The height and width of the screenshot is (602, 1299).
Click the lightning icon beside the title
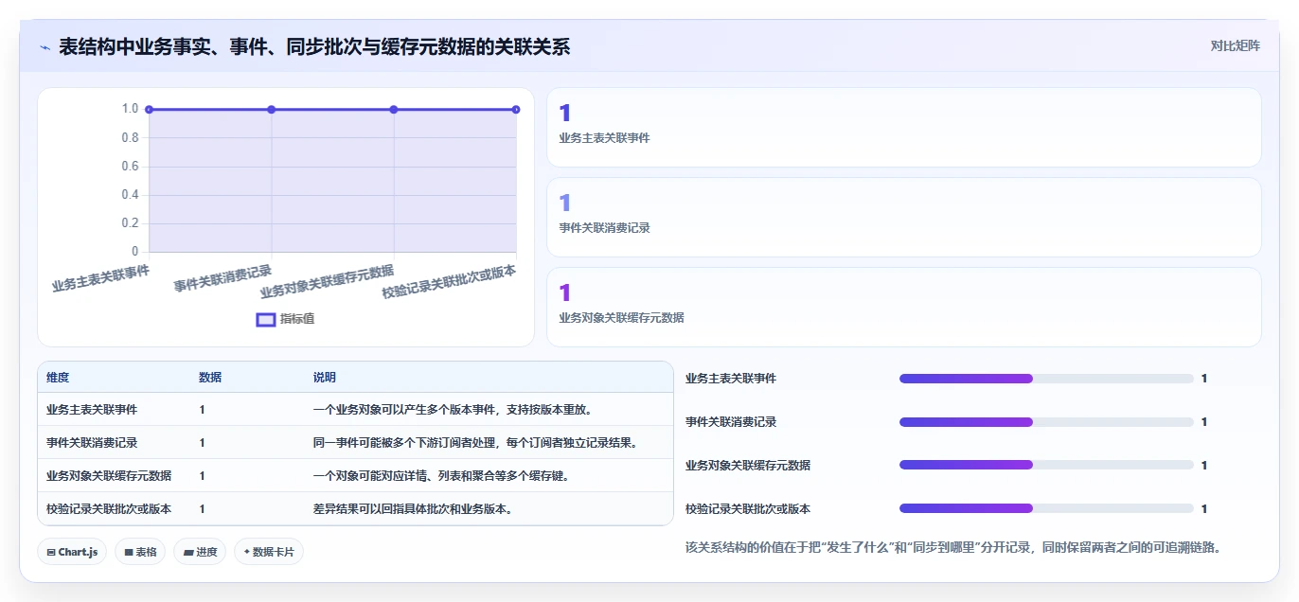tap(45, 47)
